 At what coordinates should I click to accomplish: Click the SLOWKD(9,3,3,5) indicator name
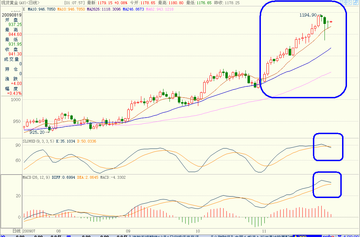[x=39, y=141]
